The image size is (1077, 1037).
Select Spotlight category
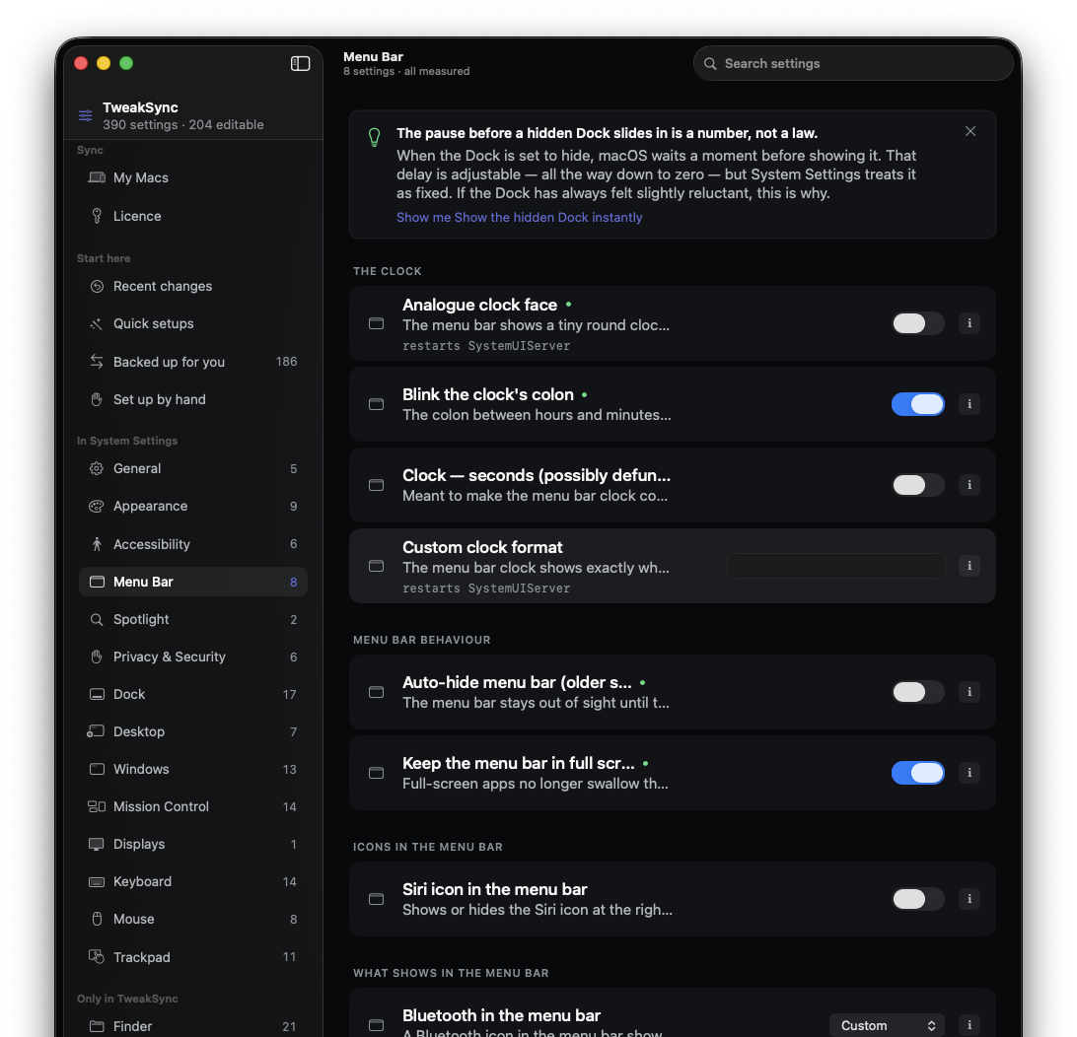(193, 619)
